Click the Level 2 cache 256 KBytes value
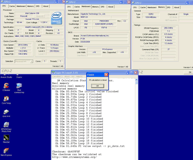The height and width of the screenshot is (160, 193). click(x=55, y=51)
